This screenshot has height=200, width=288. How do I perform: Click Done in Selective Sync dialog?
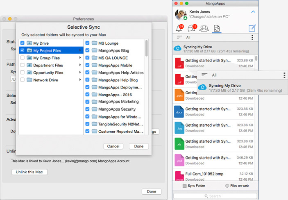[138, 146]
